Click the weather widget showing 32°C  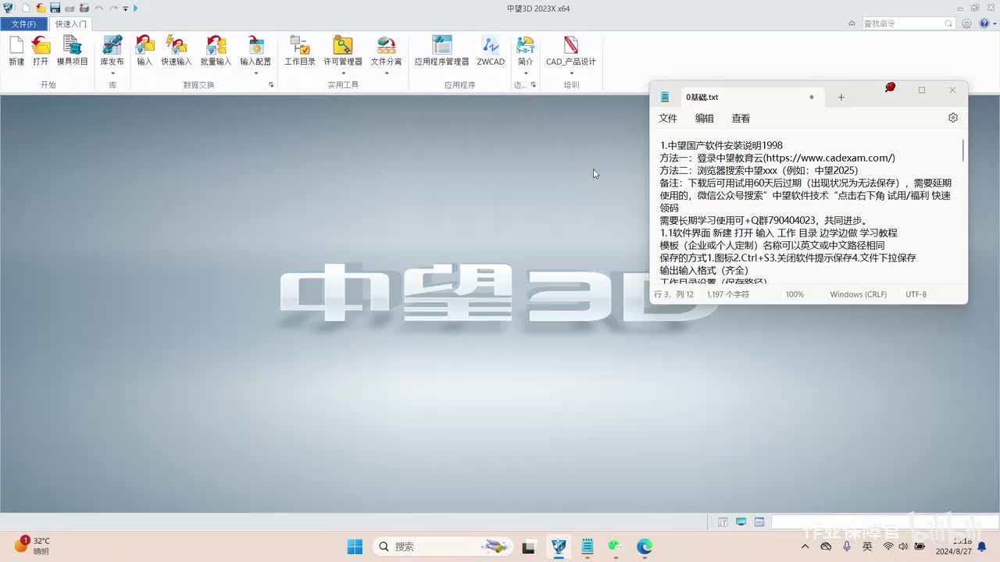pos(31,546)
